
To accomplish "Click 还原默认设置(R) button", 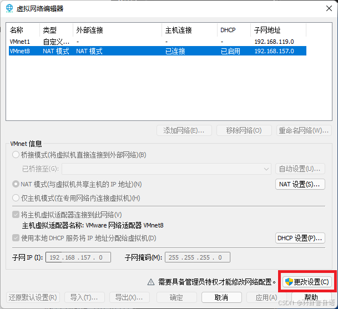I will 33,297.
